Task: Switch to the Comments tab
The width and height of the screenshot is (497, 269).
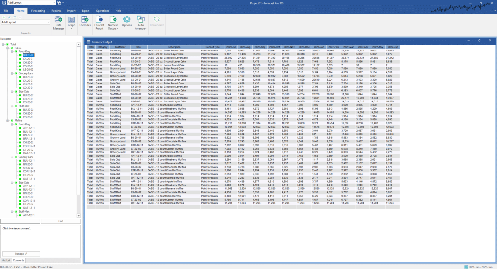Action: (x=17, y=261)
